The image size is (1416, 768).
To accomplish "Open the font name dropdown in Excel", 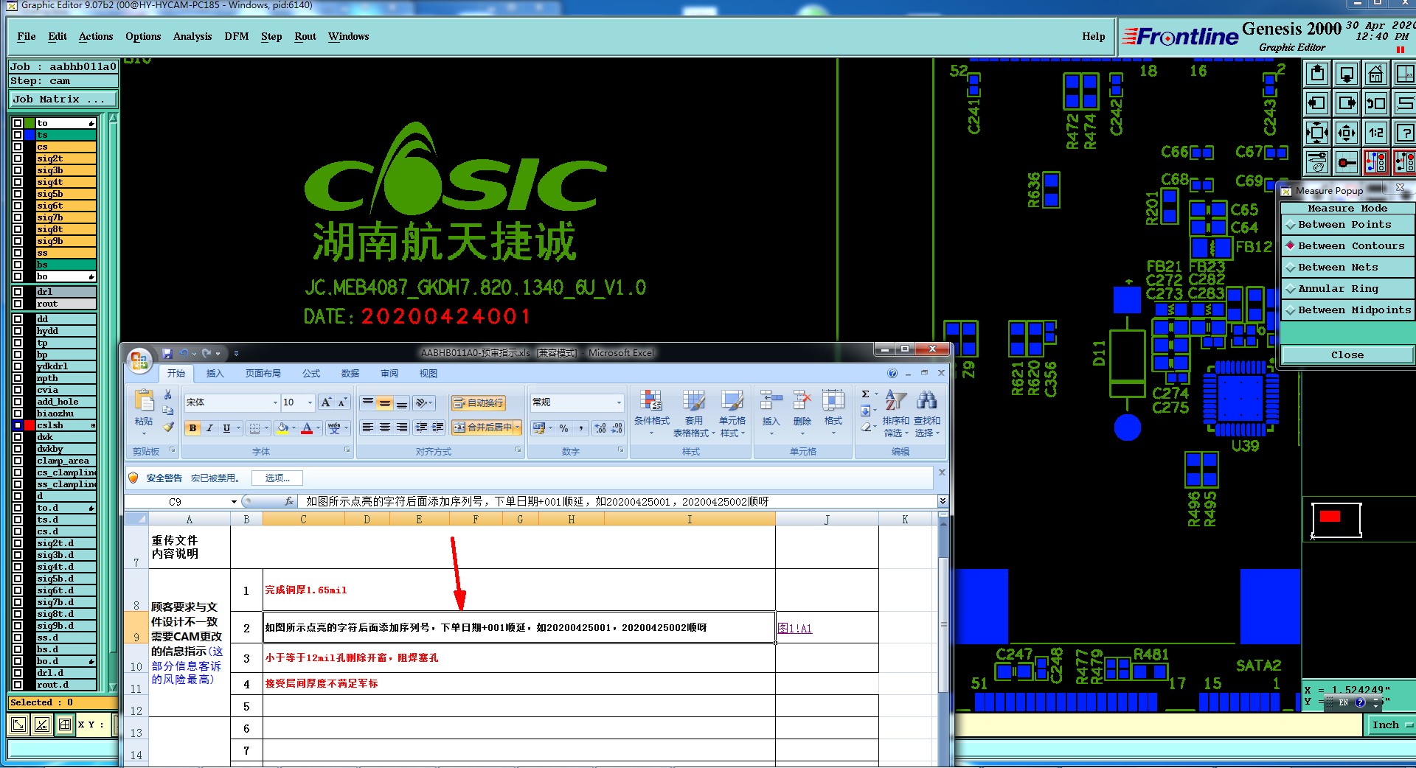I will (275, 402).
